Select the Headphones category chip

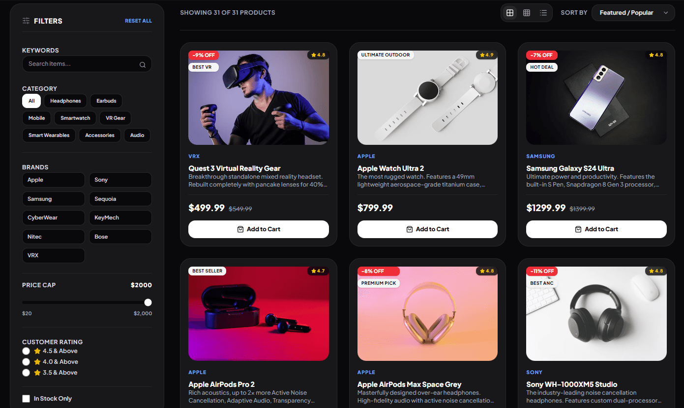pyautogui.click(x=65, y=101)
